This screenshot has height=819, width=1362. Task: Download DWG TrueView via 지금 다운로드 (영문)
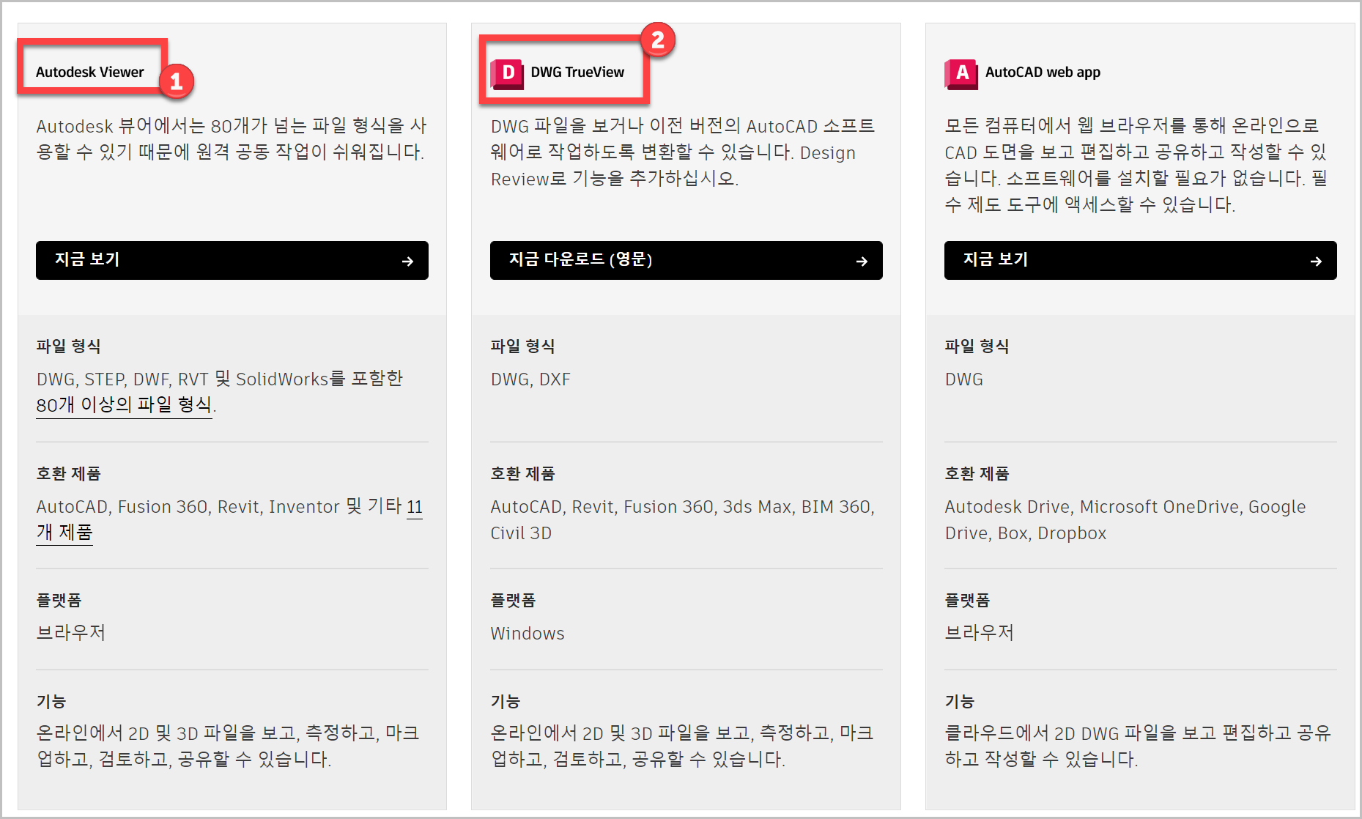686,260
